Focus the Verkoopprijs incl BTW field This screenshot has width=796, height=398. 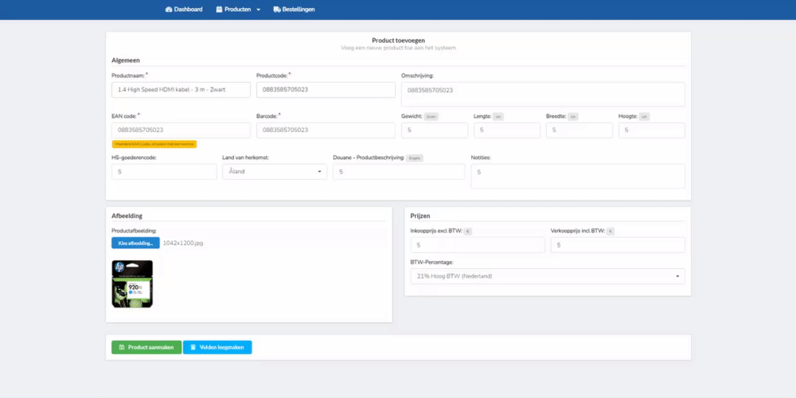click(x=618, y=244)
